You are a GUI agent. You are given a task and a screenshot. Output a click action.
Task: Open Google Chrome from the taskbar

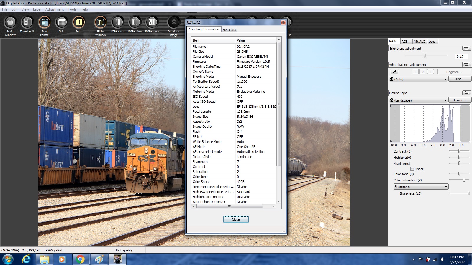point(80,259)
